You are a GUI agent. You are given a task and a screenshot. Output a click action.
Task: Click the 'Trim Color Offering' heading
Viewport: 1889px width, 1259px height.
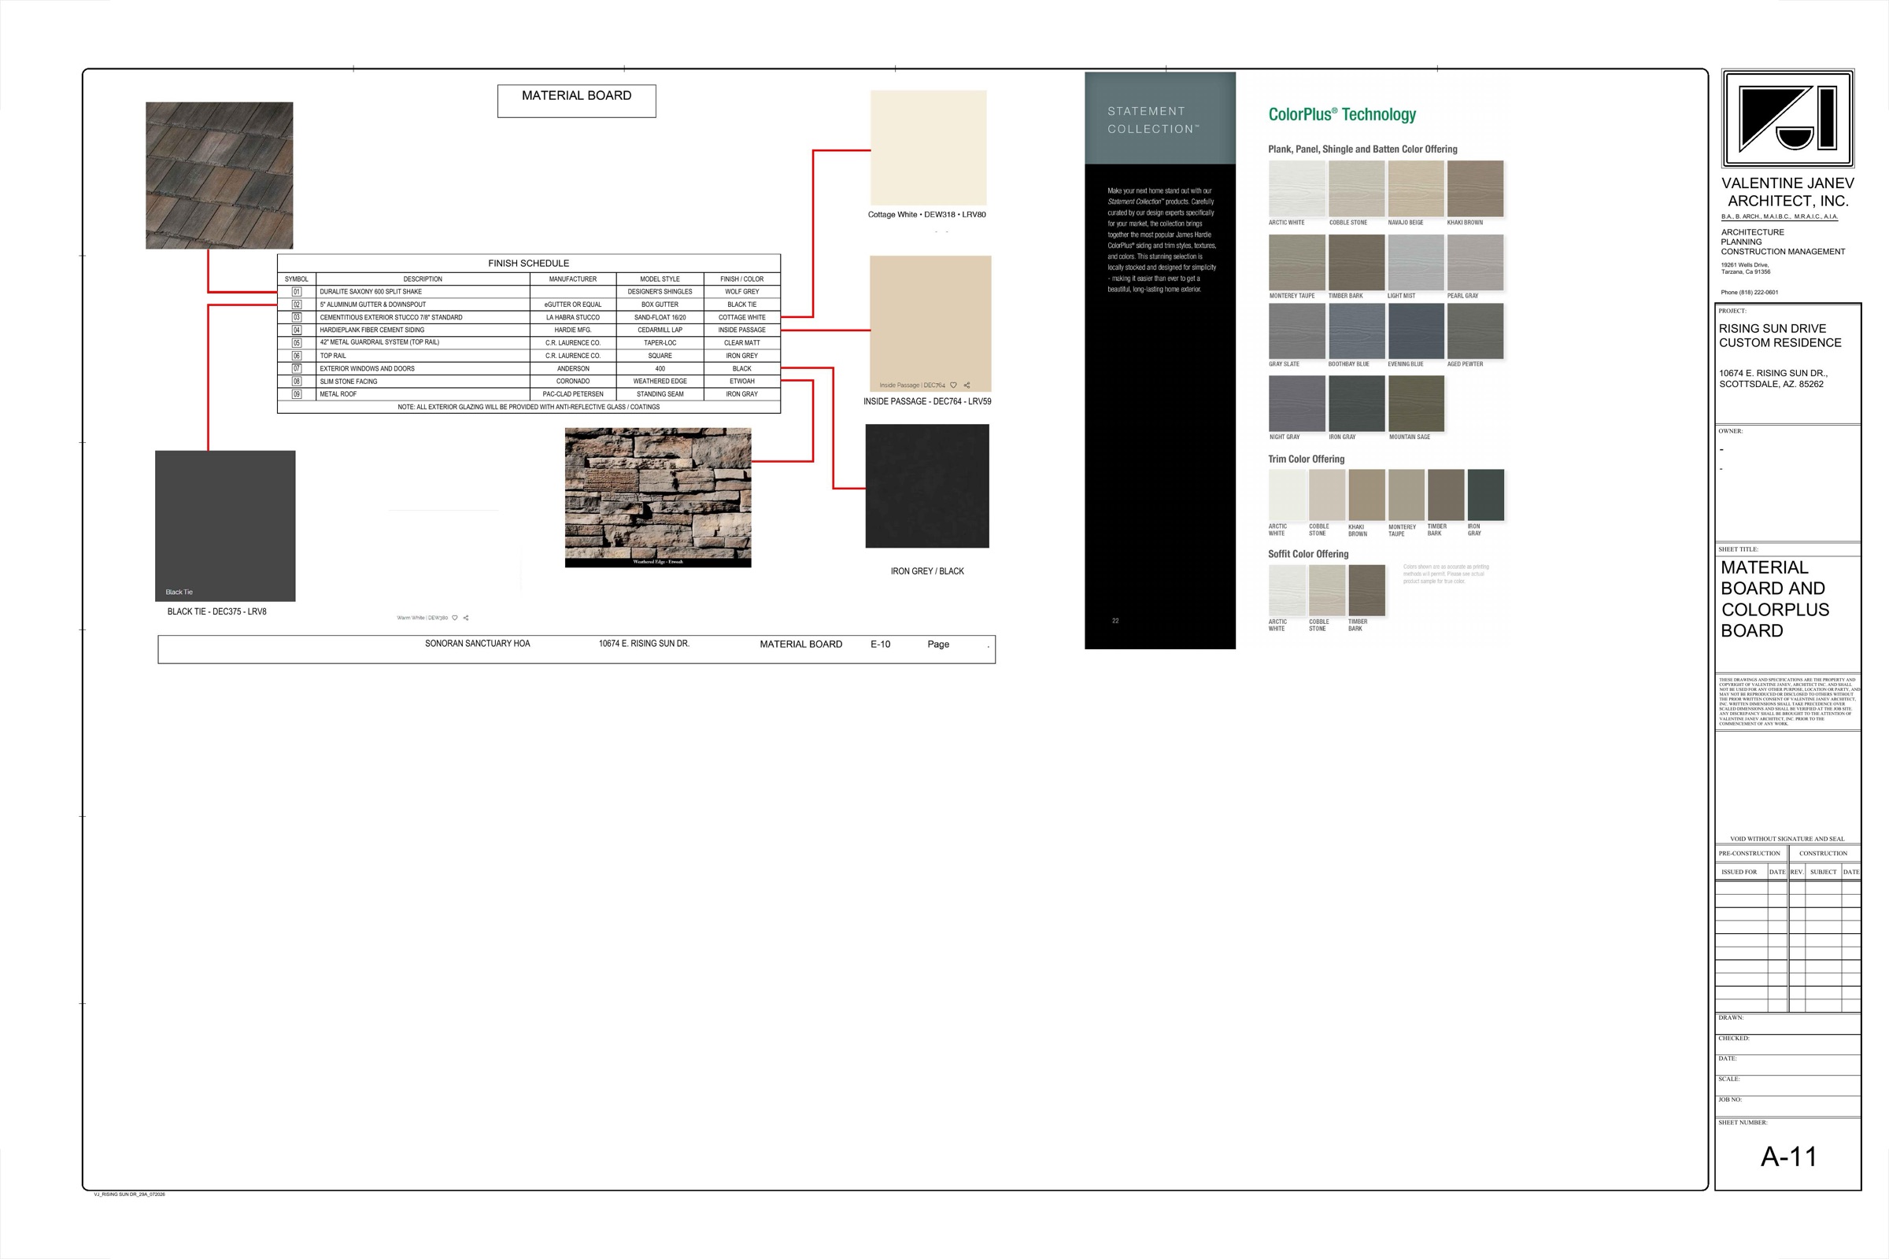tap(1306, 460)
